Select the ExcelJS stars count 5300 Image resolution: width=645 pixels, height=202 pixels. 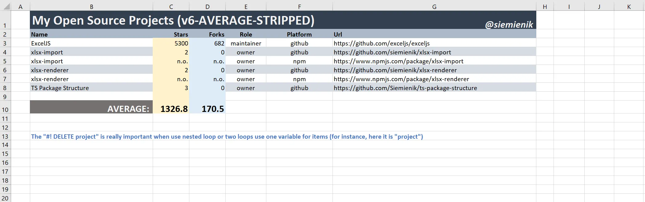tap(181, 43)
